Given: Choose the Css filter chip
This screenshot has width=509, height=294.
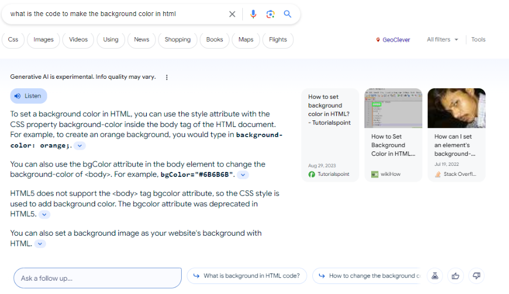Looking at the screenshot, I should [13, 39].
